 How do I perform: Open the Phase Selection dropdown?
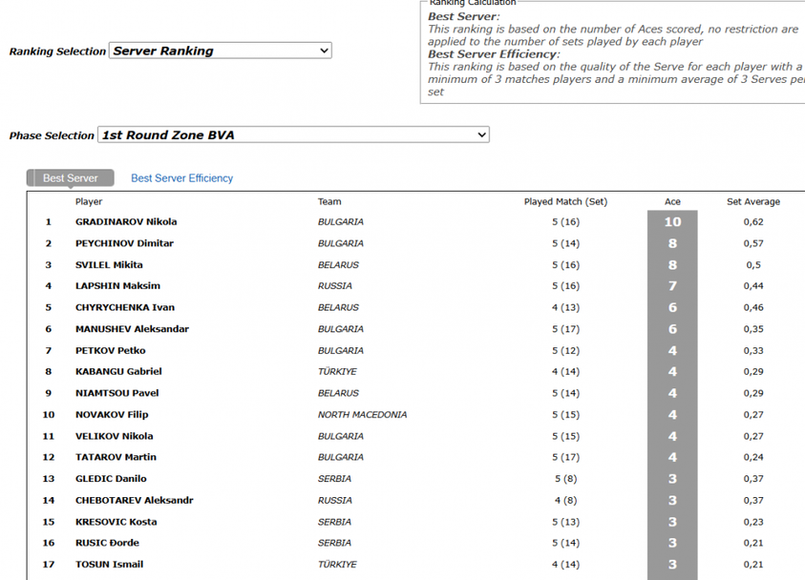293,135
